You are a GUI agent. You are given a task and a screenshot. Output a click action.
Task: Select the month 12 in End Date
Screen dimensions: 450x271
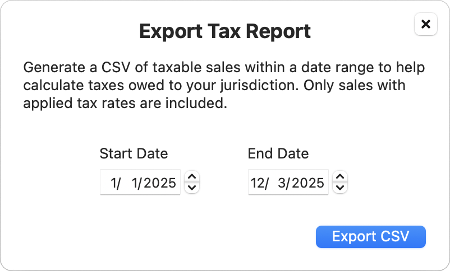pos(258,183)
